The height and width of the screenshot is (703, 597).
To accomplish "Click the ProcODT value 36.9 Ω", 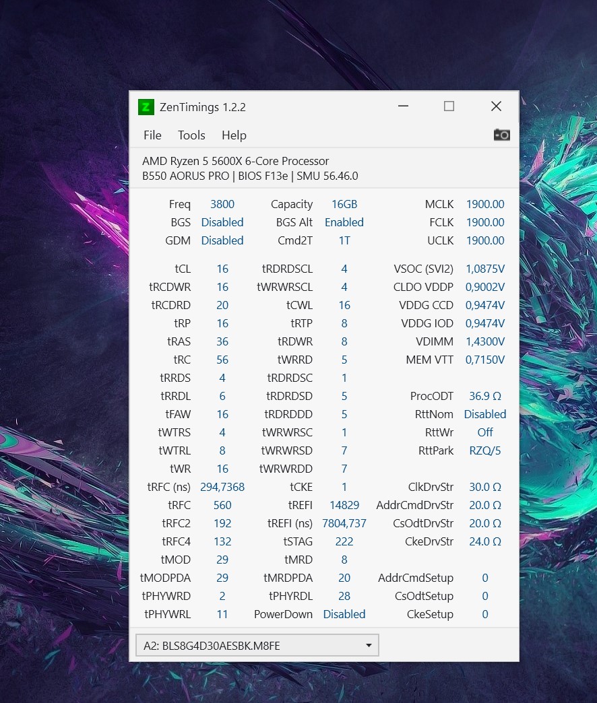I will click(x=485, y=397).
